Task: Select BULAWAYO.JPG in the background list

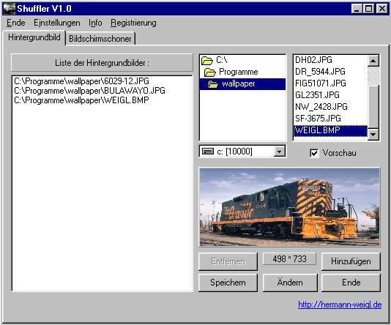Action: 90,91
